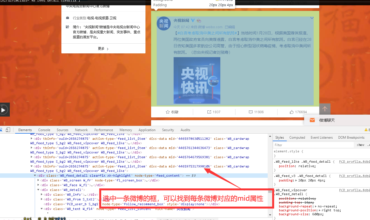This screenshot has width=370, height=220.
Task: Open the Network tab
Action: coord(81,130)
